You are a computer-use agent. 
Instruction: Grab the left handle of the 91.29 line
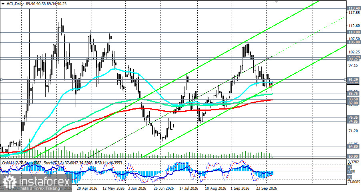pos(1,80)
